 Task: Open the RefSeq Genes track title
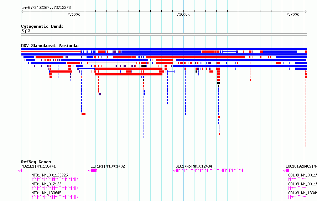36,162
